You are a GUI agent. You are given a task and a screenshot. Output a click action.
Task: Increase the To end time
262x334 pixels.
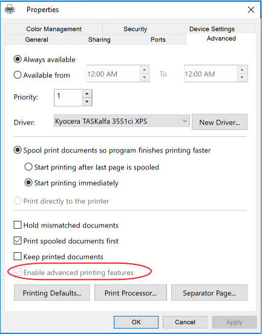click(x=242, y=70)
